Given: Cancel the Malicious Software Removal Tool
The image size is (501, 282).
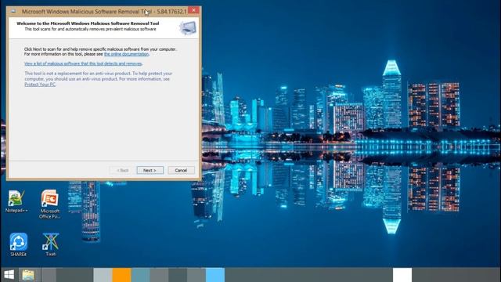Looking at the screenshot, I should pos(181,171).
